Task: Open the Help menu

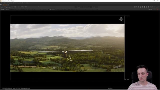Action: point(27,3)
